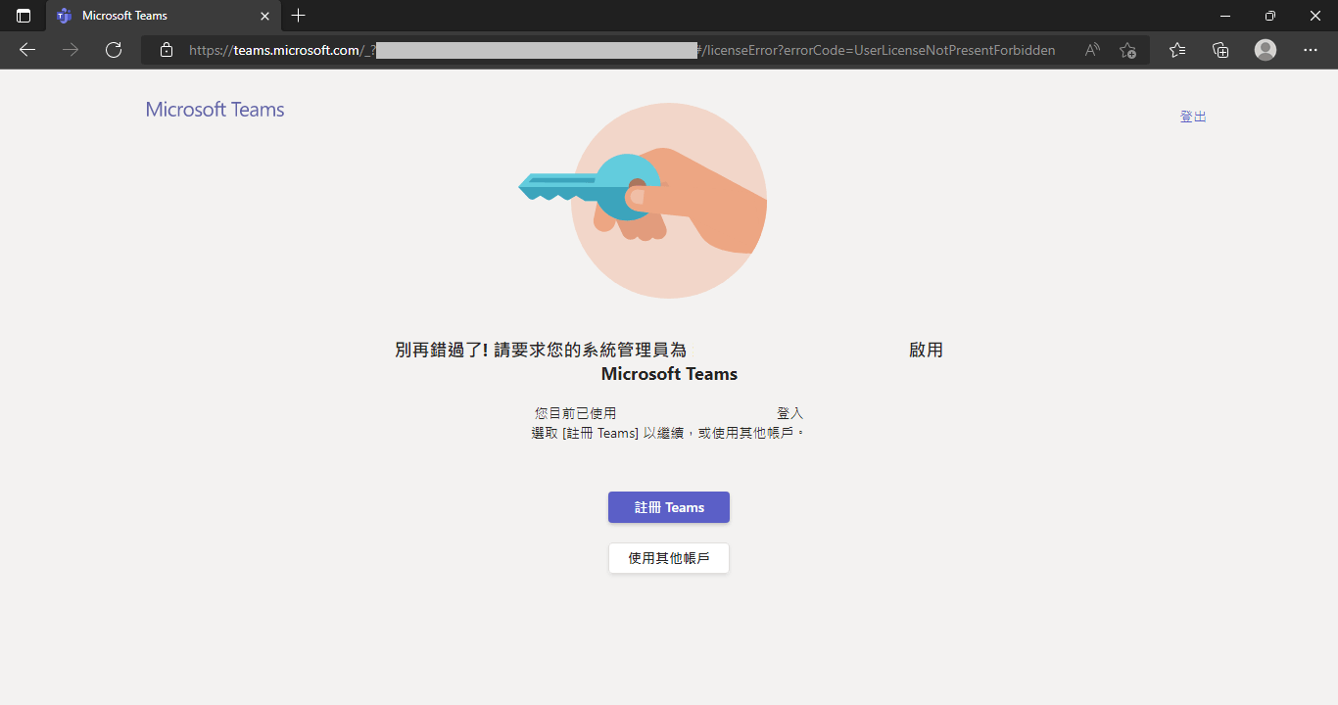Viewport: 1338px width, 705px height.
Task: Click the Forward navigation arrow
Action: coord(71,50)
